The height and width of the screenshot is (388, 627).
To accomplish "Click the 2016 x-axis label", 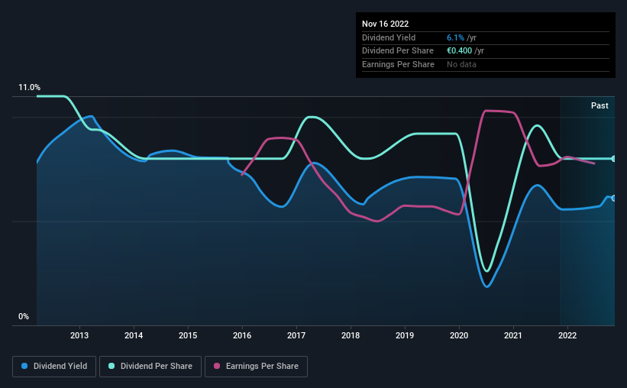I will click(242, 335).
